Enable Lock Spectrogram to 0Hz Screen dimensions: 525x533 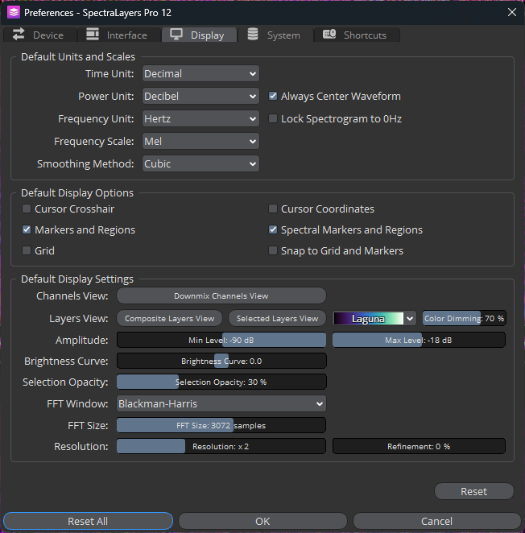click(x=274, y=119)
